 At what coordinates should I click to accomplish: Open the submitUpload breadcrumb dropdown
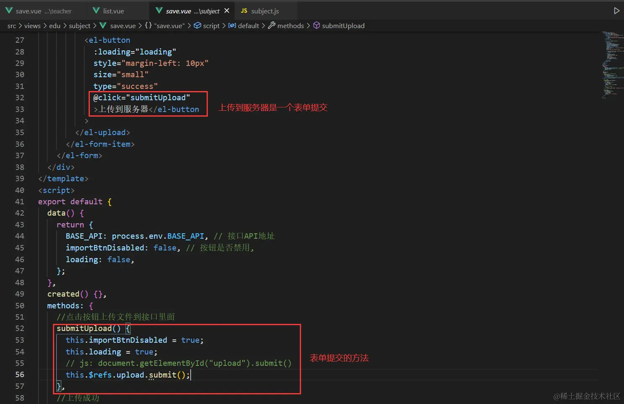[x=343, y=26]
